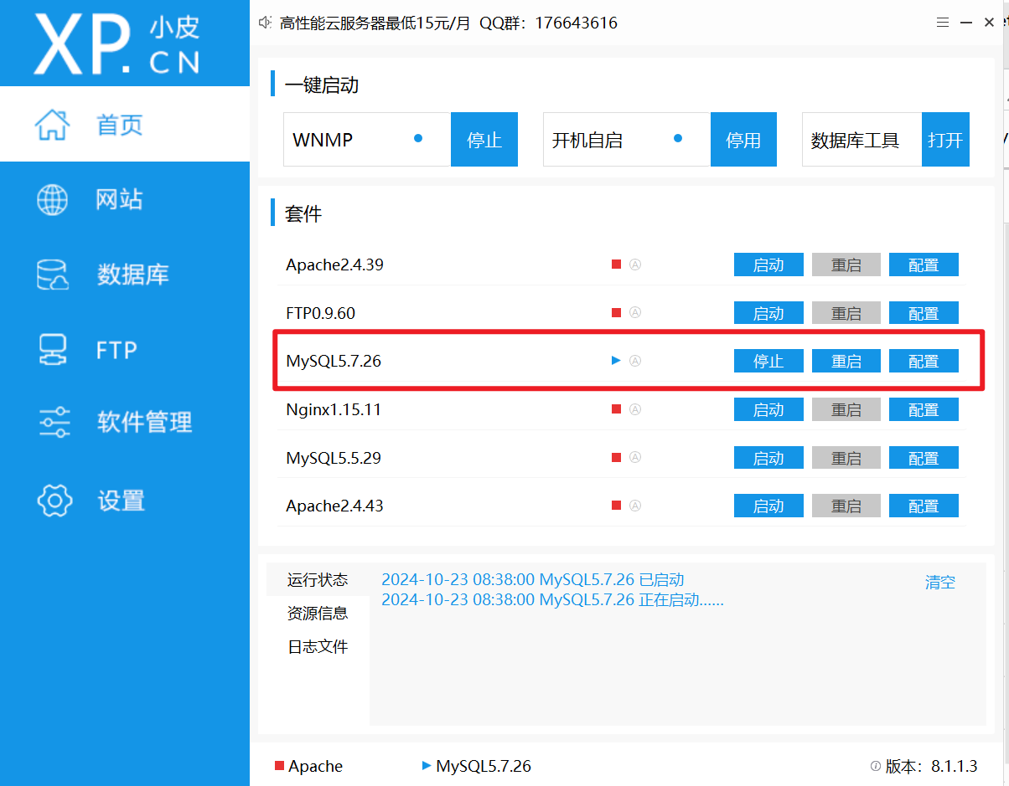Click the Apache2.4.43 row label

(x=334, y=506)
